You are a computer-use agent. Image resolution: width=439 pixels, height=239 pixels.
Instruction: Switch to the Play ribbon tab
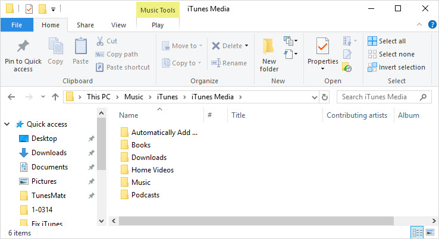(x=158, y=25)
